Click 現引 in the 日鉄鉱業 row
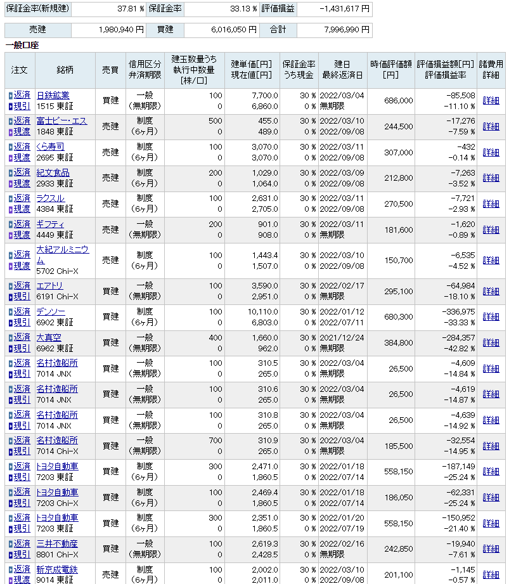Screen dimensions: 509x584 click(x=22, y=106)
